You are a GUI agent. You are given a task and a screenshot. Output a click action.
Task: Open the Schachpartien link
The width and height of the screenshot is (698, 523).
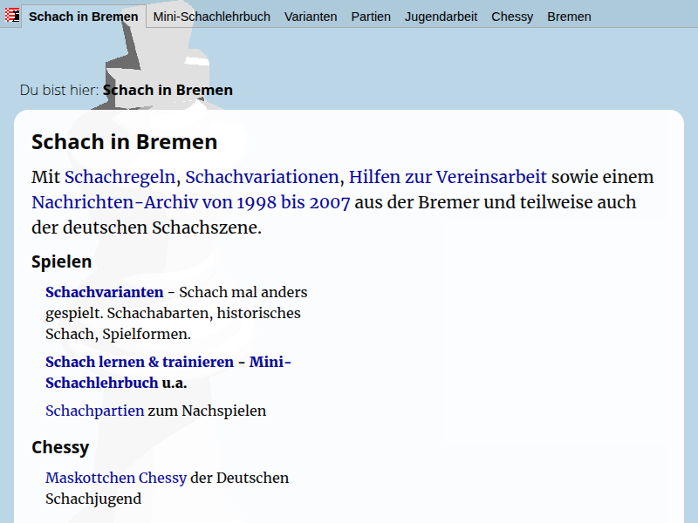pos(94,411)
